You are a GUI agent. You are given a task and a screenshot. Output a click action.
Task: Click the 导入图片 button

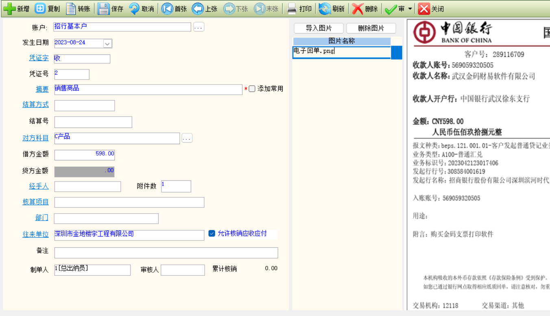(319, 28)
